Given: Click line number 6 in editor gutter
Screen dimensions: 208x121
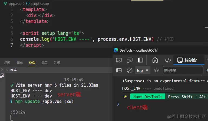Looking at the screenshot, I should [x=12, y=39].
